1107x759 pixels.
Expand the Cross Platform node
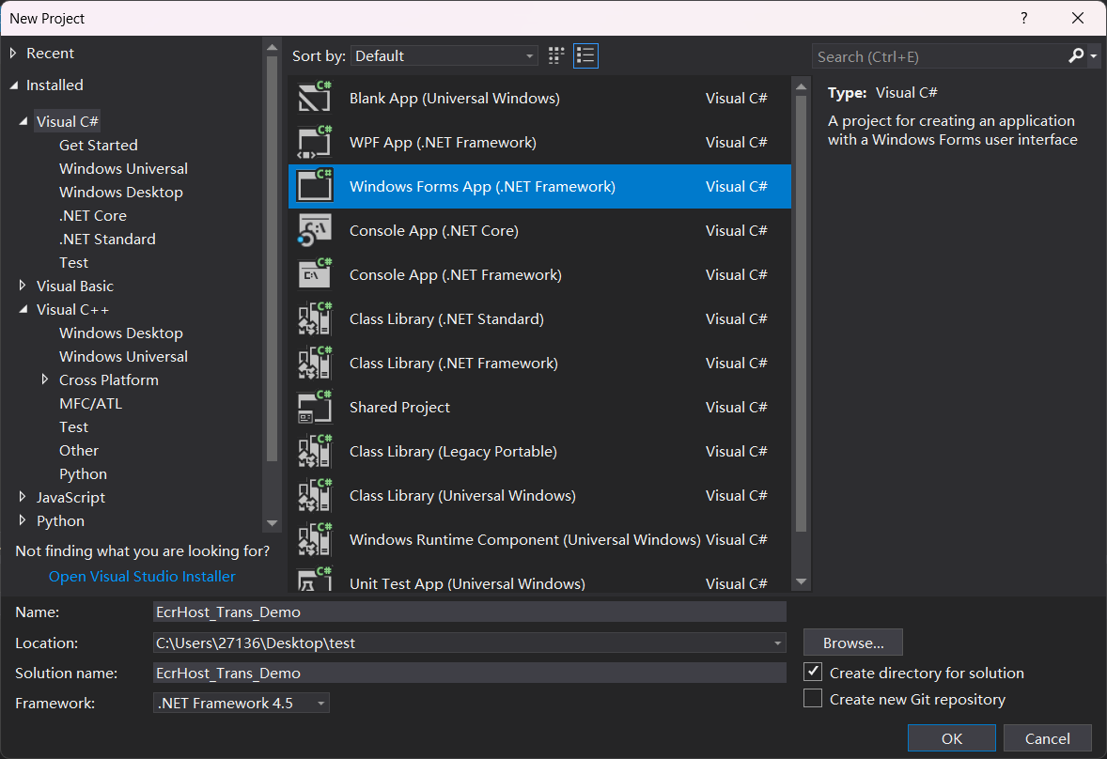tap(45, 379)
